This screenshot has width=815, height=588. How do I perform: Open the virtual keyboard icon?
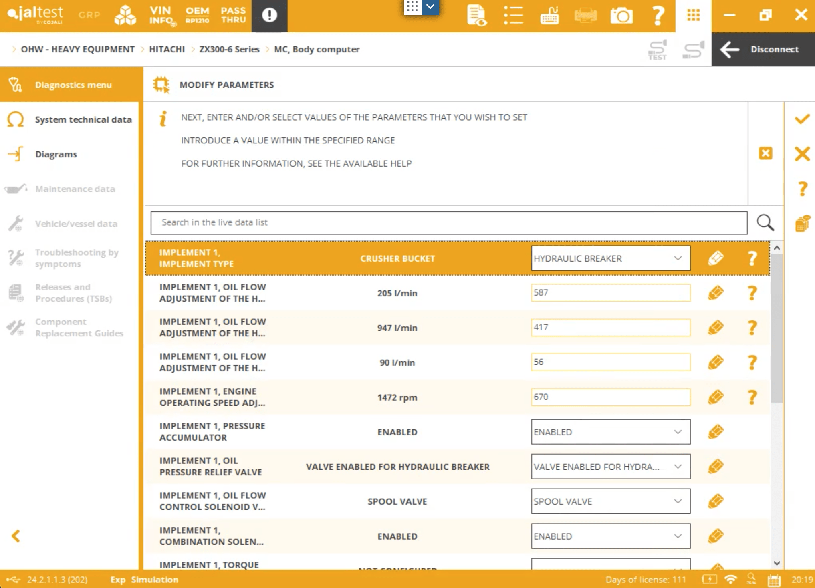549,16
